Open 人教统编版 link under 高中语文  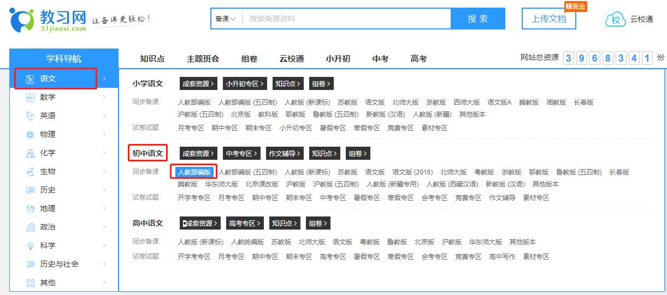(247, 242)
